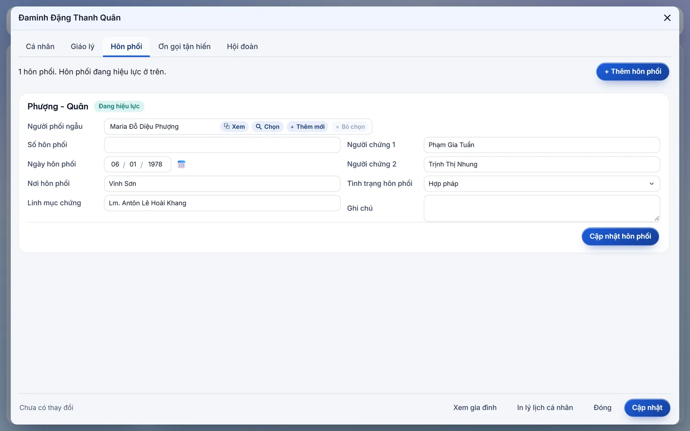Click In lý lịch cá nhân

click(x=545, y=408)
